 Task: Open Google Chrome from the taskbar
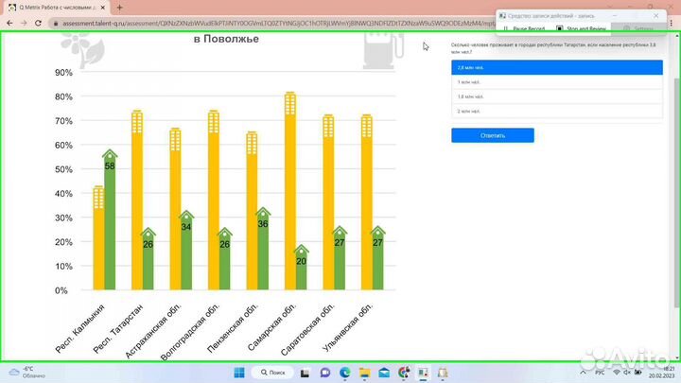[405, 373]
